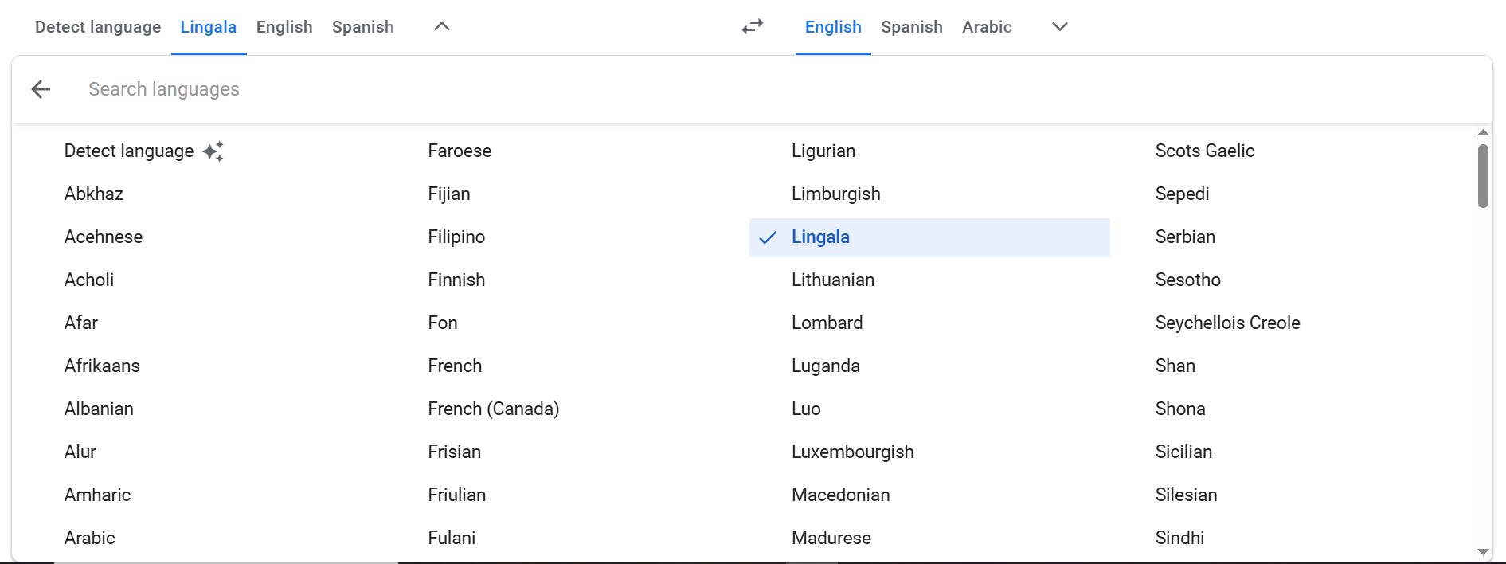The width and height of the screenshot is (1506, 564).
Task: Select the source Spanish tab
Action: pos(362,27)
